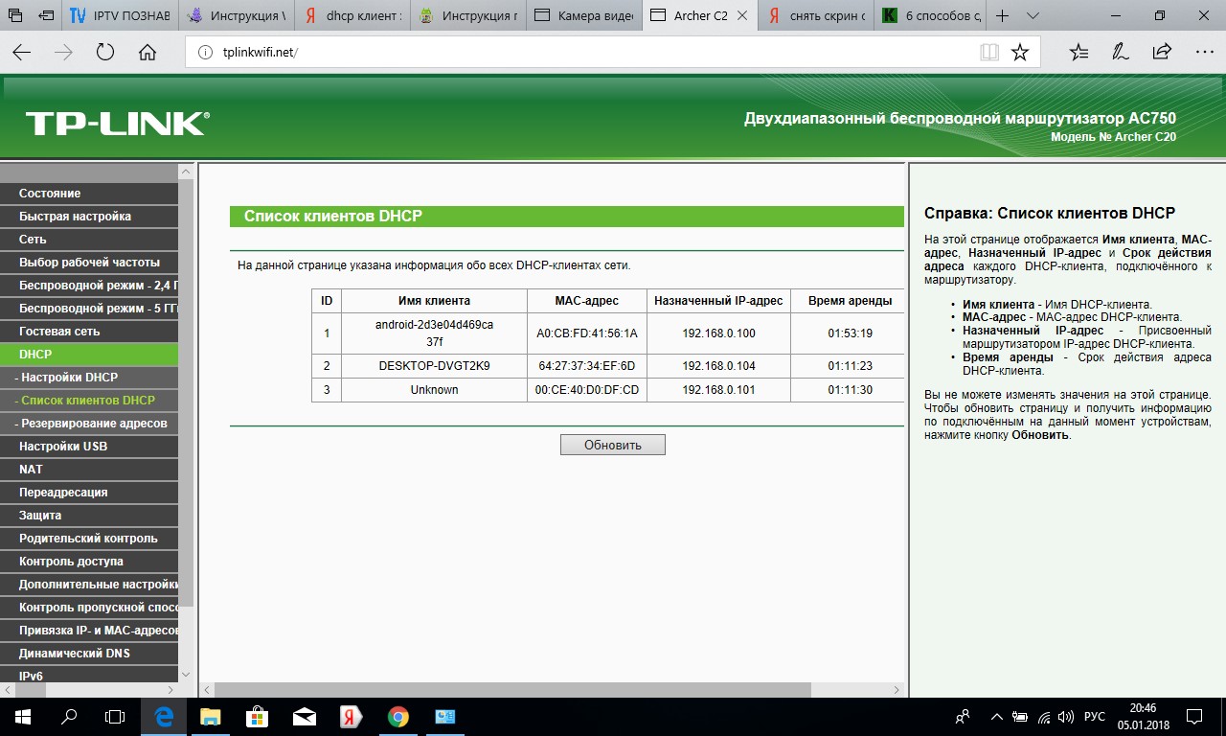Open Edge Settings and more menu

(x=1202, y=53)
